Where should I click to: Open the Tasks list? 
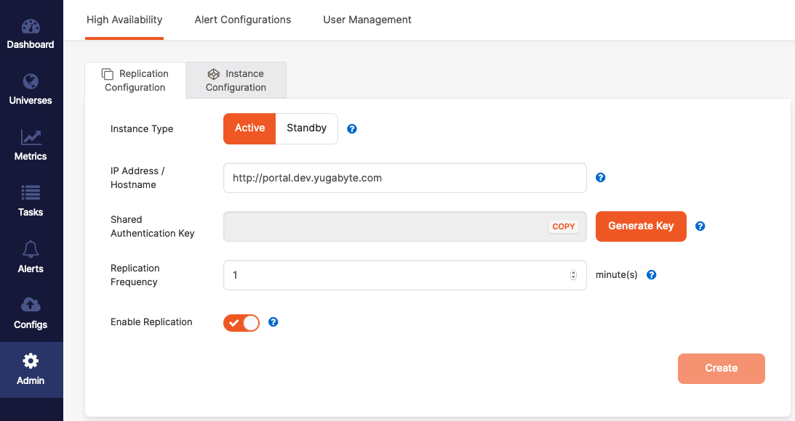(31, 201)
